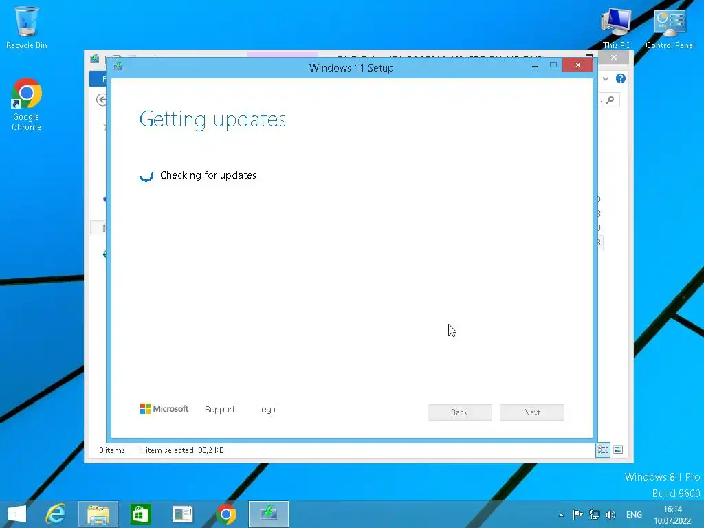This screenshot has width=704, height=528.
Task: Click '1 item selected 88,2 KB' status text
Action: tap(181, 450)
